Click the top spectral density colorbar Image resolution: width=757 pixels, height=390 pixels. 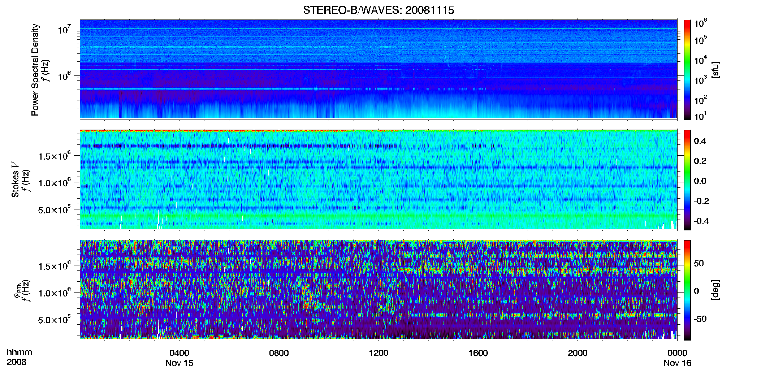click(x=687, y=70)
